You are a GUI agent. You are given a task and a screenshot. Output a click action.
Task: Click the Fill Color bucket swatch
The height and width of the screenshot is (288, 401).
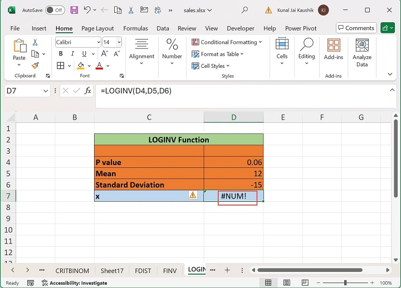pos(81,66)
